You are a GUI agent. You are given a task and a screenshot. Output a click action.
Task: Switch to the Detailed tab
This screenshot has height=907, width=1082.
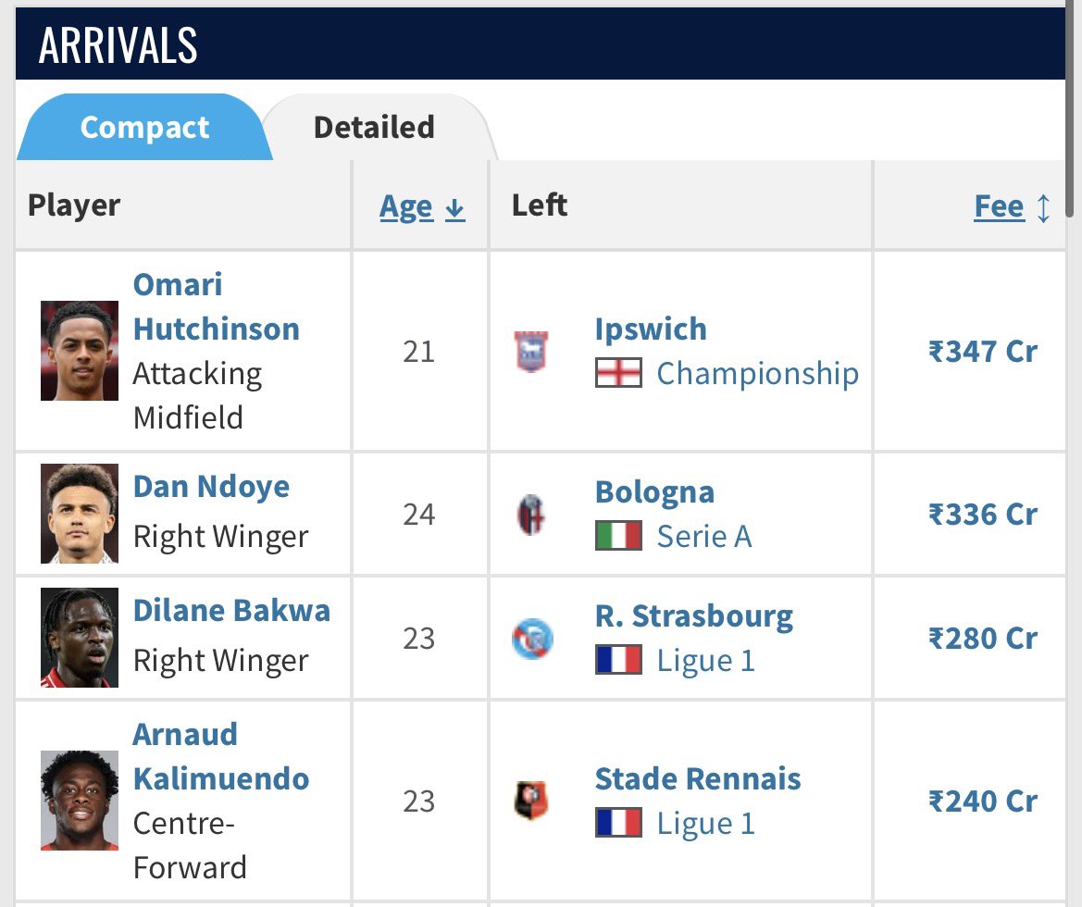[x=374, y=128]
